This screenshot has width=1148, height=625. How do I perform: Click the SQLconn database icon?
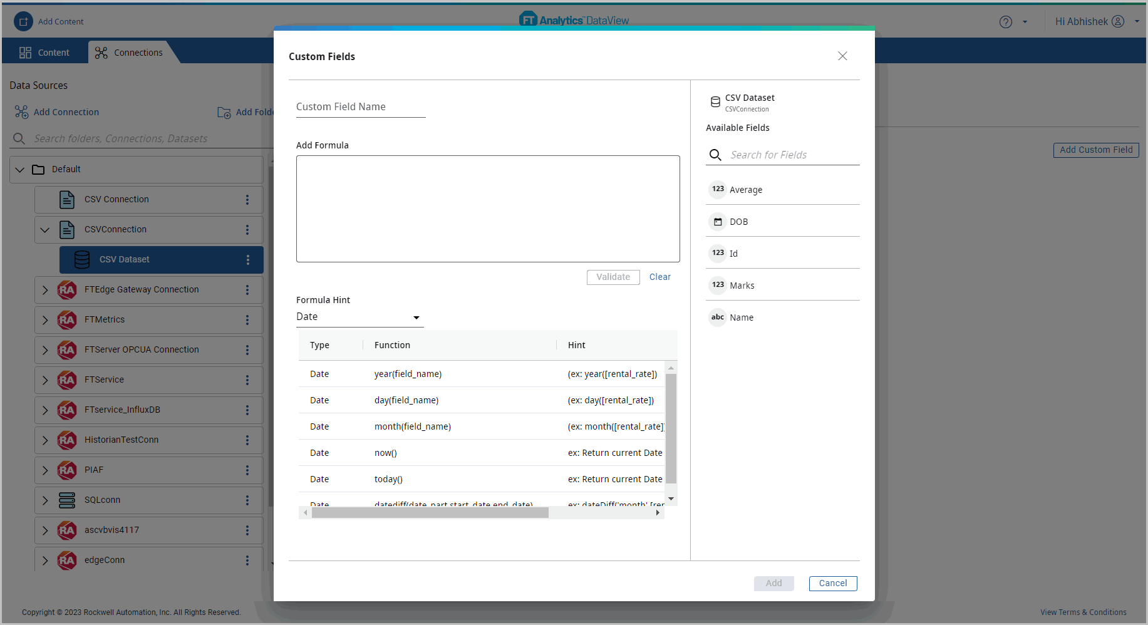click(x=67, y=500)
